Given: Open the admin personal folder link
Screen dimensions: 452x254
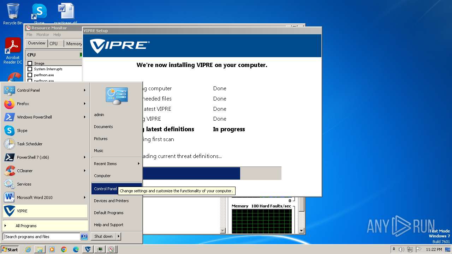Looking at the screenshot, I should pos(99,115).
